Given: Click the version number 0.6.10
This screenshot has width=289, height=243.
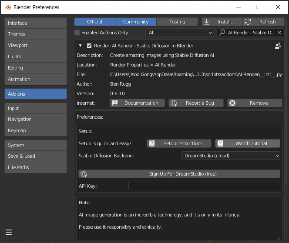Looking at the screenshot, I should point(118,93).
